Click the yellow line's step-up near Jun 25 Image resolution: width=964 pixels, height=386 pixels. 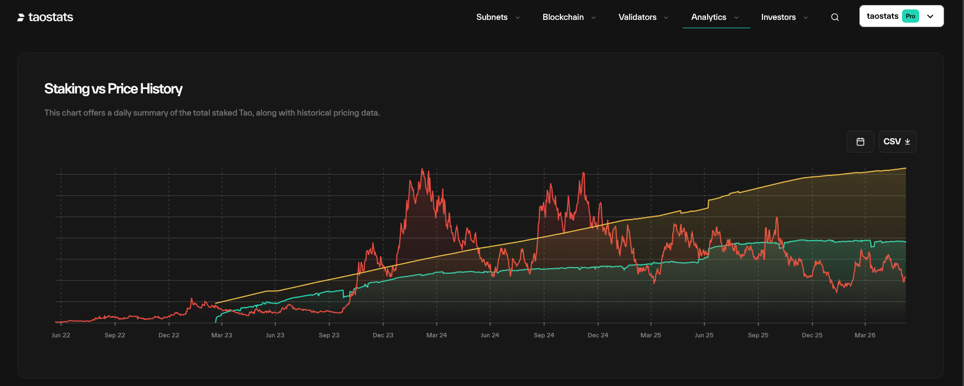(708, 204)
